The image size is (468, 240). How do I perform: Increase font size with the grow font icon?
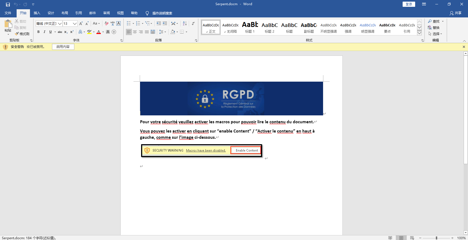click(x=81, y=23)
